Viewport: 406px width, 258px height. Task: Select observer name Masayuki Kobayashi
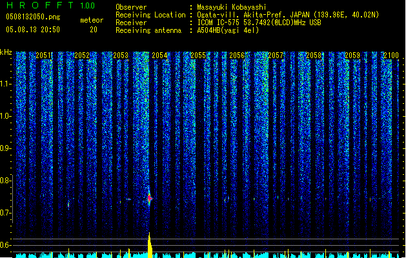[x=232, y=7]
